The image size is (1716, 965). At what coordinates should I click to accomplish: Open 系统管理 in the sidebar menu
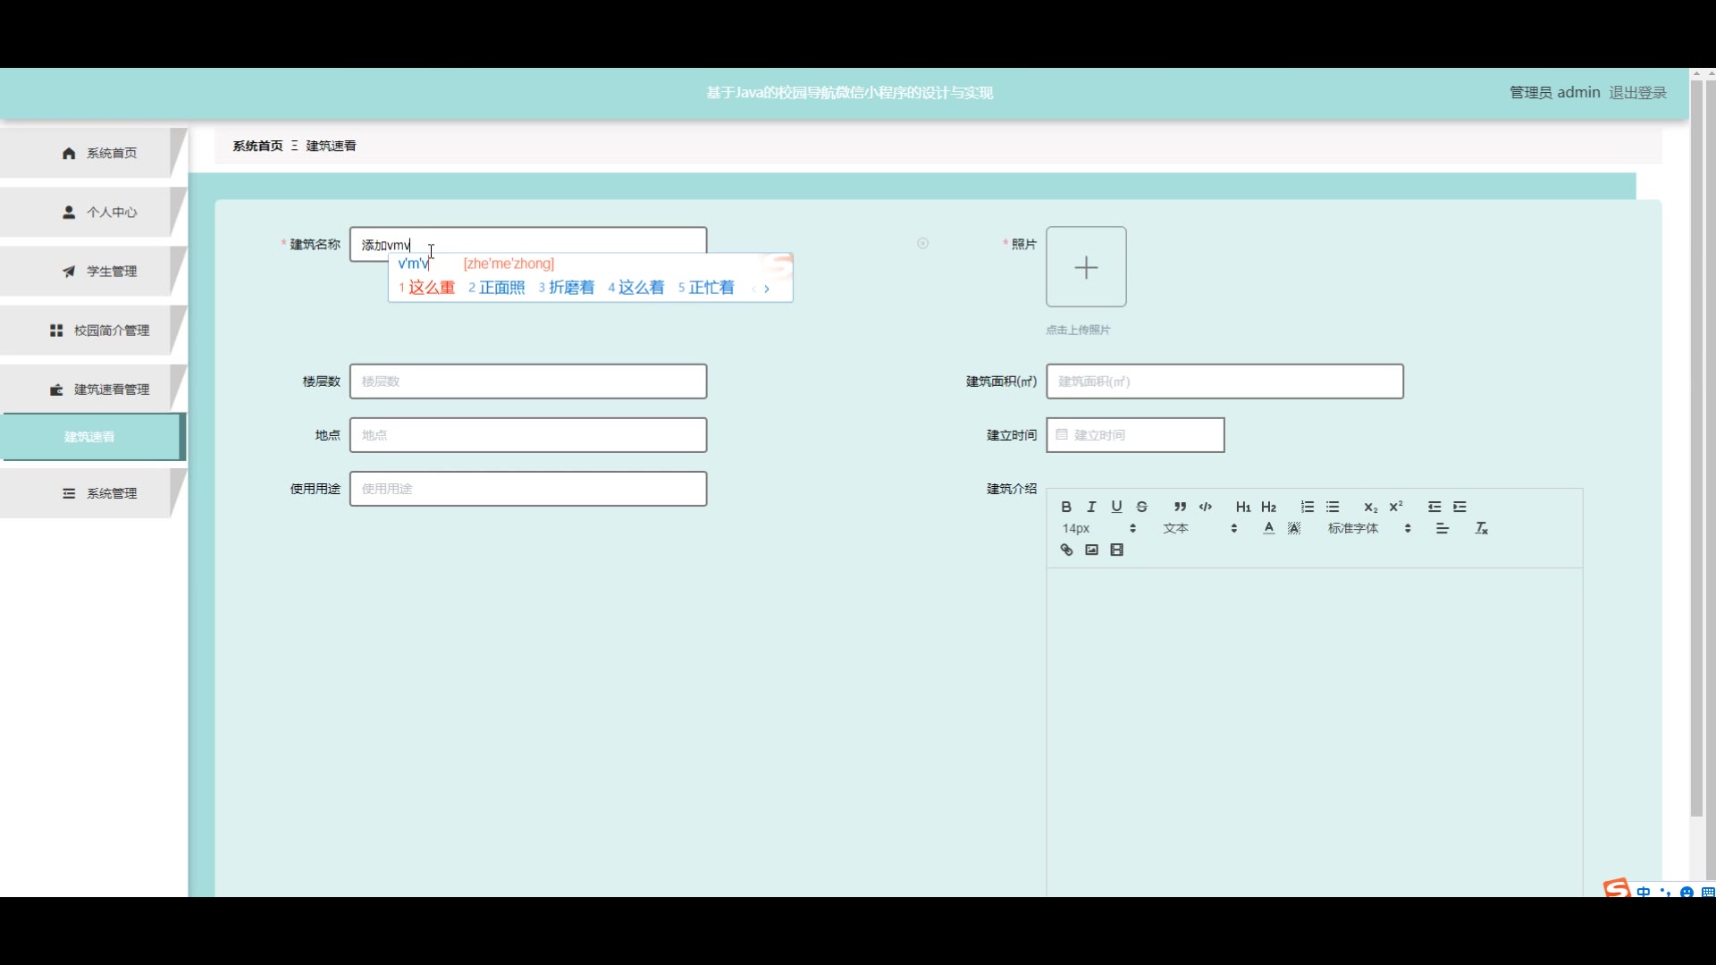point(100,493)
